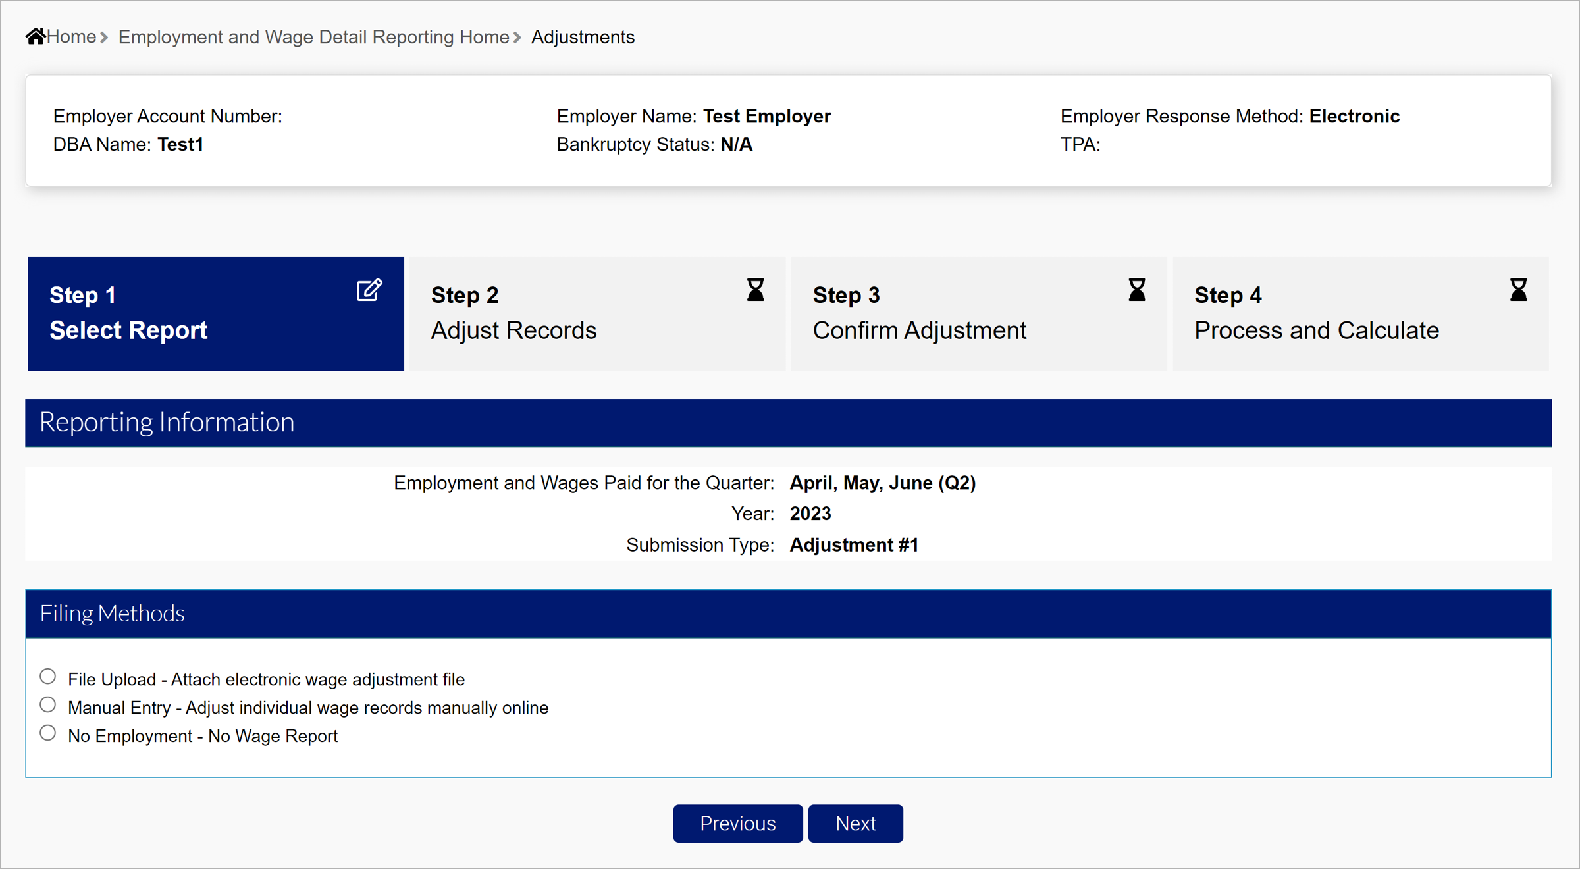Click the Step 4 hourglass icon

coord(1518,290)
